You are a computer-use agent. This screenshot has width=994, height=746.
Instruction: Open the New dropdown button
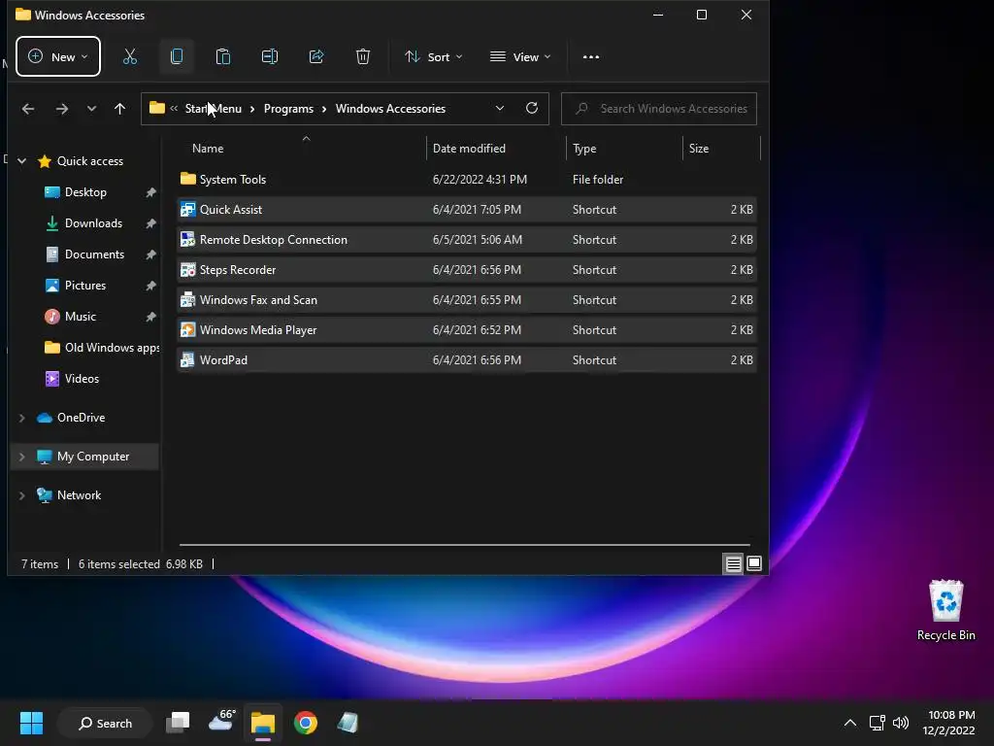click(57, 56)
